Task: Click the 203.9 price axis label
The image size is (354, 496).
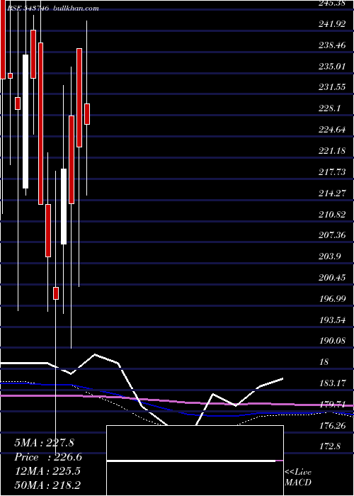Action: pos(329,257)
